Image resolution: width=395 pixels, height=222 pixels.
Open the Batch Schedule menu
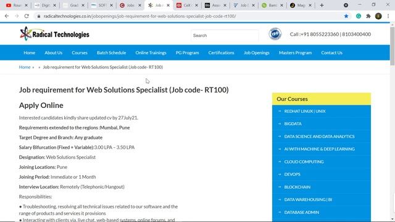(x=111, y=52)
